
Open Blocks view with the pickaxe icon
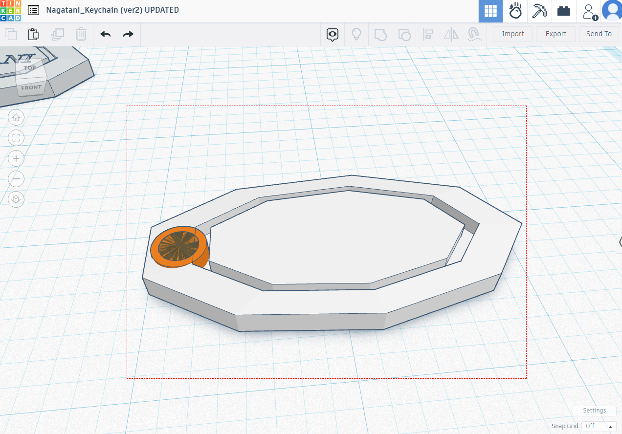539,10
